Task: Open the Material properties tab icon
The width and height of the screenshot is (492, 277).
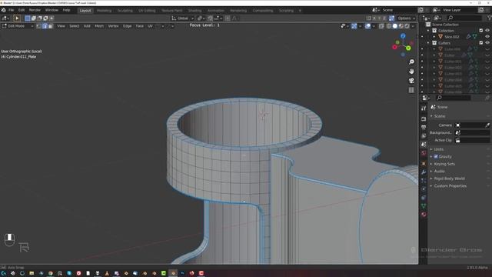Action: coord(424,215)
